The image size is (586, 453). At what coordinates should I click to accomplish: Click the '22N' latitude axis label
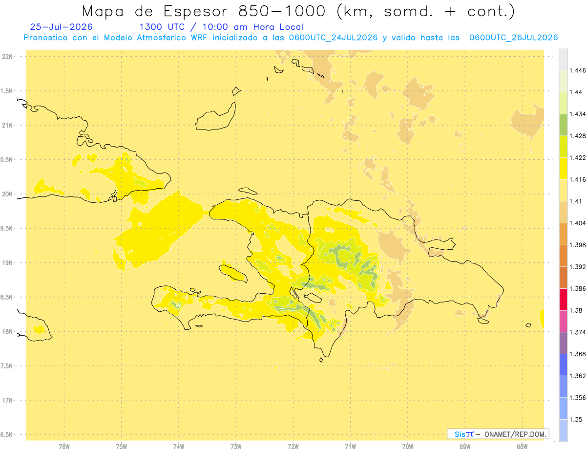(7, 57)
